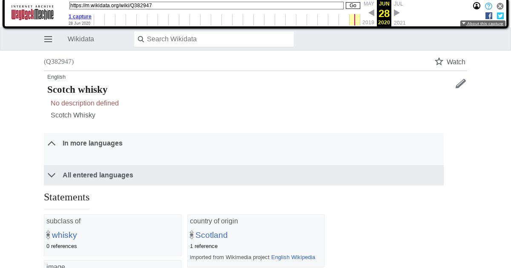Select MAY in the capture calendar
The width and height of the screenshot is (511, 268).
[x=369, y=4]
